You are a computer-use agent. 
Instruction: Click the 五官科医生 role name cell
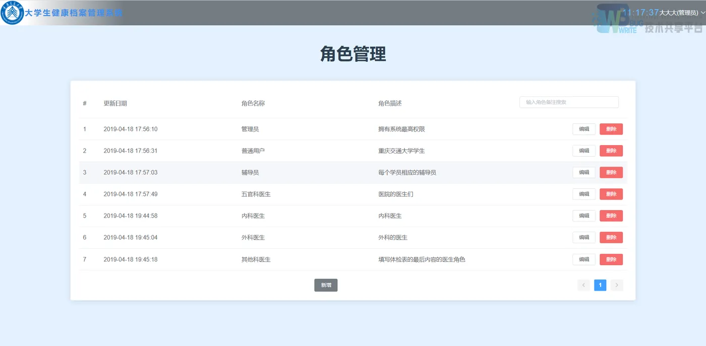click(x=256, y=194)
